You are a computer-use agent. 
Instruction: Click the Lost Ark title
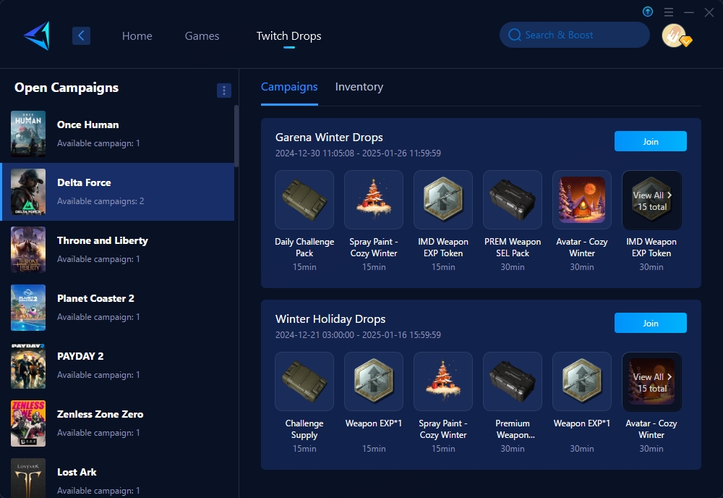point(77,472)
